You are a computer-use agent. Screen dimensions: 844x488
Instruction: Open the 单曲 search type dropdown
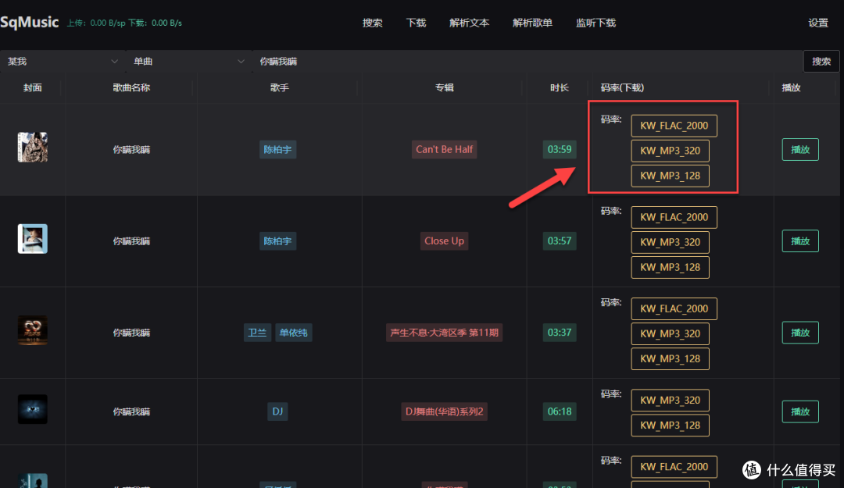click(188, 61)
